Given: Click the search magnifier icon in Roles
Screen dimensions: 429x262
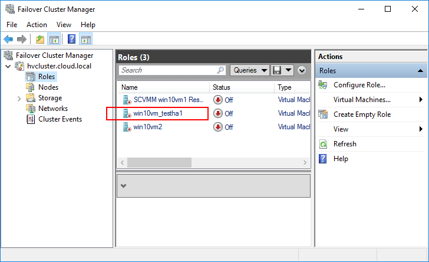Looking at the screenshot, I should pyautogui.click(x=220, y=70).
